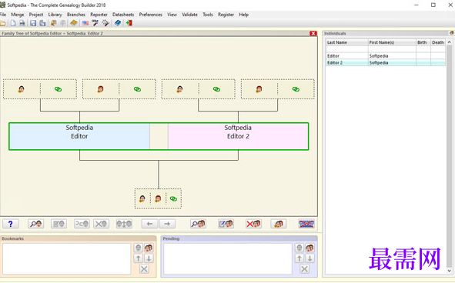Click the Death column header
This screenshot has width=455, height=283.
[438, 42]
